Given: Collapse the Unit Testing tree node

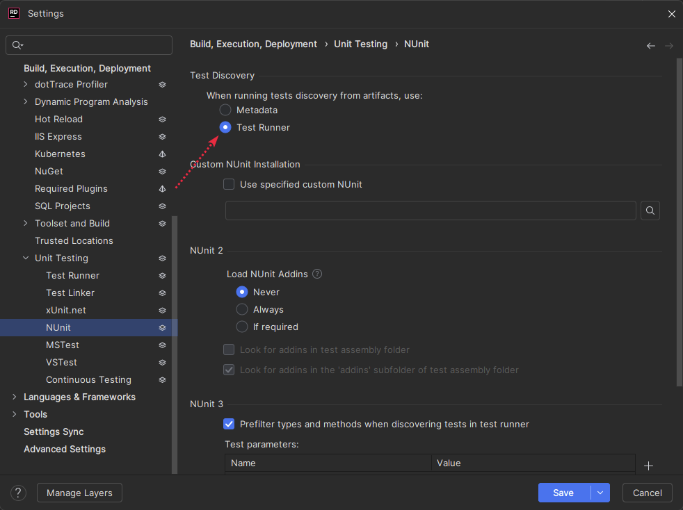Looking at the screenshot, I should (x=26, y=258).
